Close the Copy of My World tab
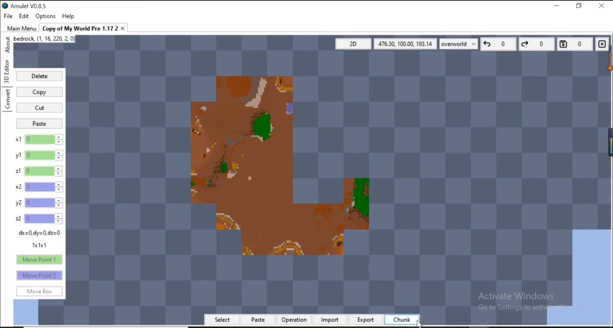 coord(122,28)
